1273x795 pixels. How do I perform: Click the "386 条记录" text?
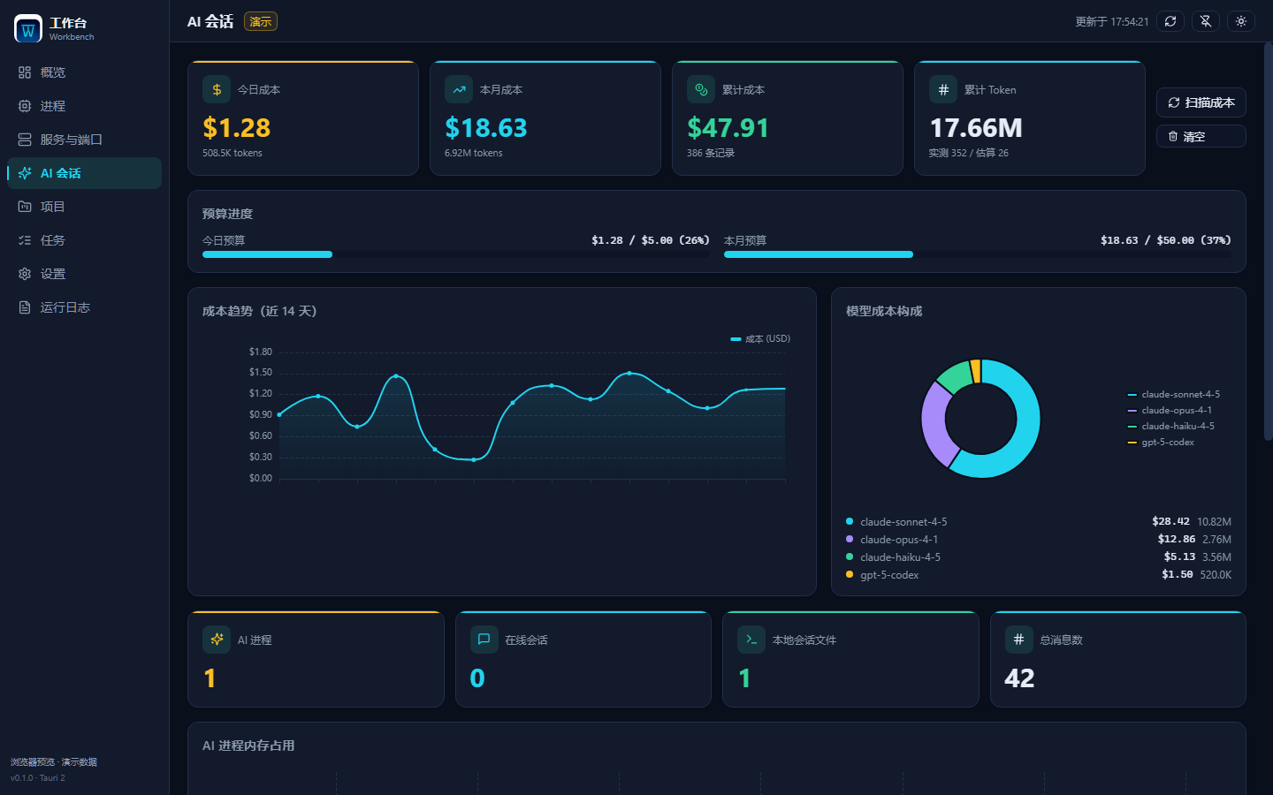tap(711, 153)
